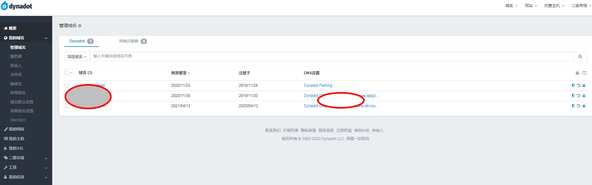Open the column layout icon

(584, 73)
